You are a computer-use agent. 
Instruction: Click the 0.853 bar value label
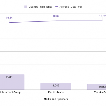(x=102, y=87)
